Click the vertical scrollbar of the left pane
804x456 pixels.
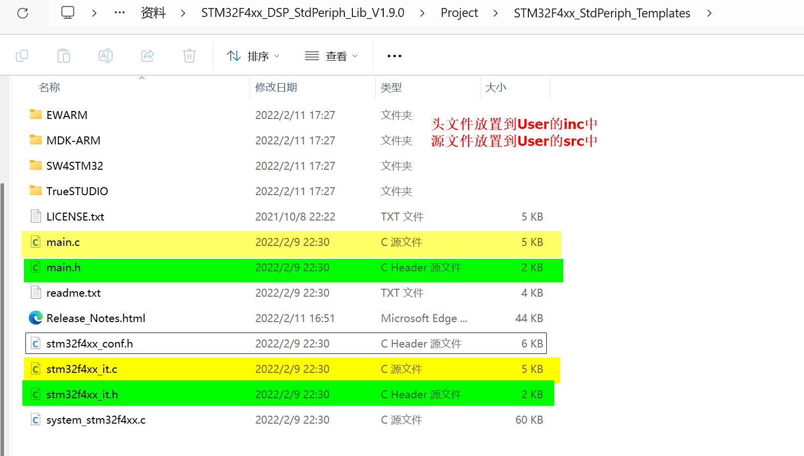click(x=2, y=319)
